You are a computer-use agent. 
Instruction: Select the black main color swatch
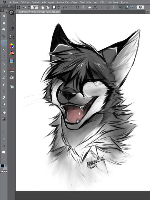(3, 166)
